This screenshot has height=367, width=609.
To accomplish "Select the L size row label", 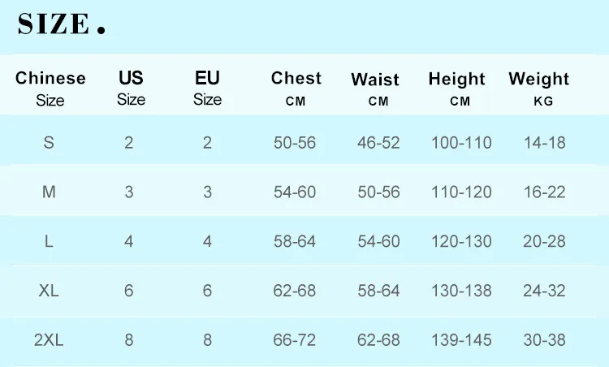I will point(49,241).
